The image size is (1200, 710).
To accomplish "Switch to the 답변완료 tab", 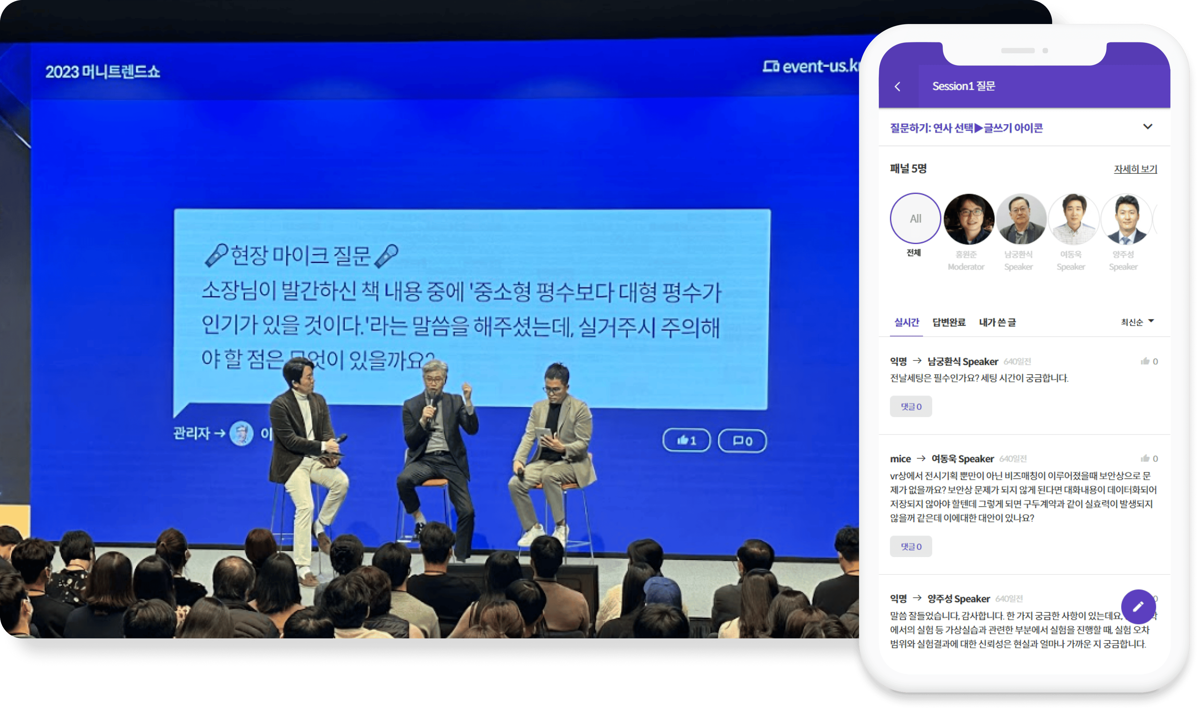I will click(949, 322).
